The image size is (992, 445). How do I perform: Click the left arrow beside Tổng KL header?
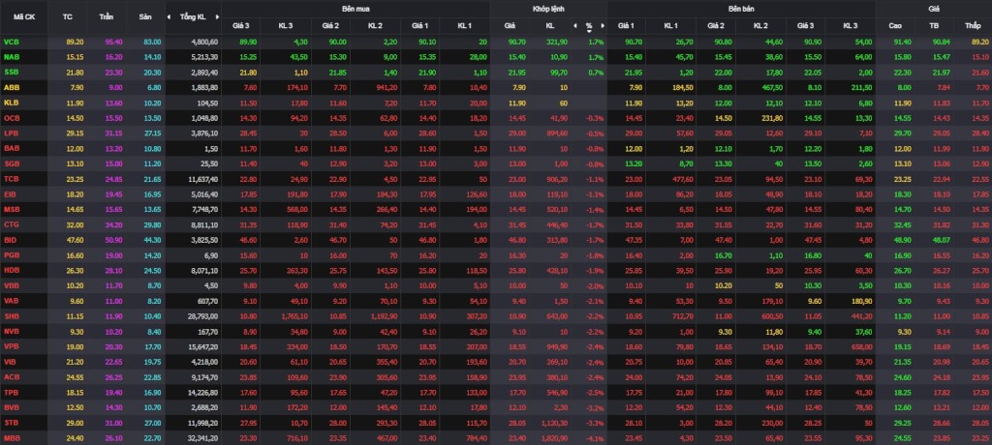(169, 17)
